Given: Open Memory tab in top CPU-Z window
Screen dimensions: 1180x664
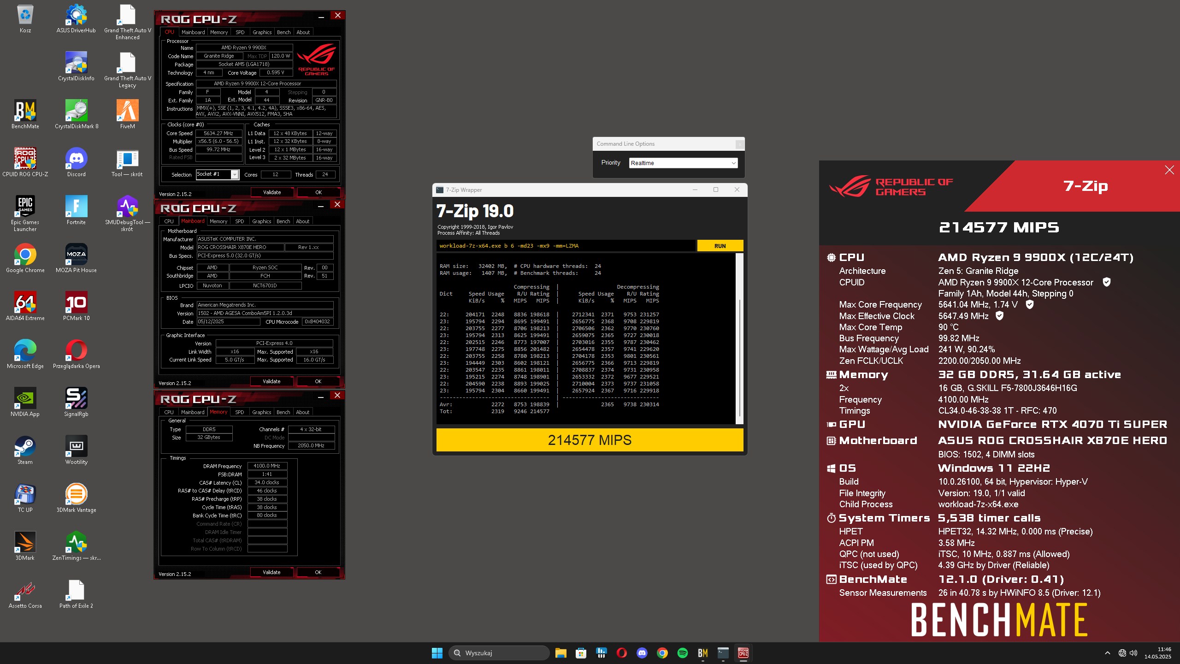Looking at the screenshot, I should tap(219, 32).
